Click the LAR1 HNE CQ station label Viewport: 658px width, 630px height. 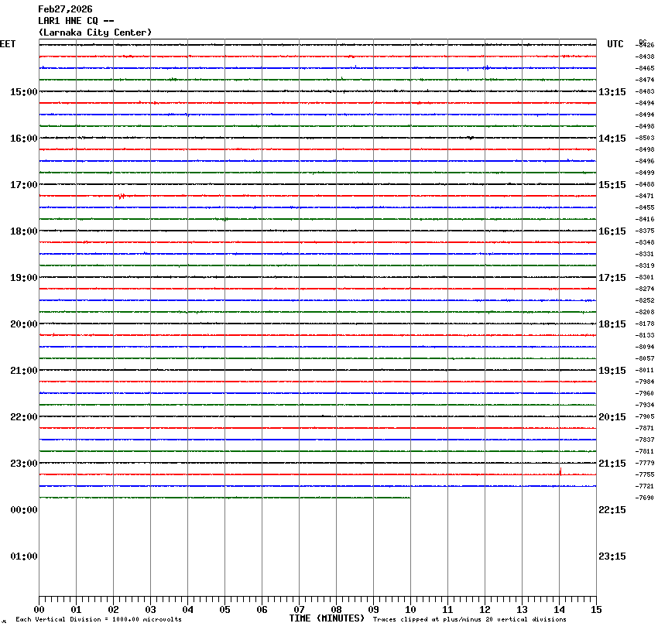[x=77, y=21]
